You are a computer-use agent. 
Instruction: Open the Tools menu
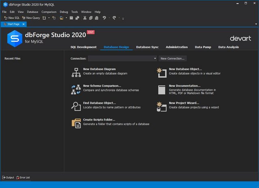pyautogui.click(x=74, y=12)
